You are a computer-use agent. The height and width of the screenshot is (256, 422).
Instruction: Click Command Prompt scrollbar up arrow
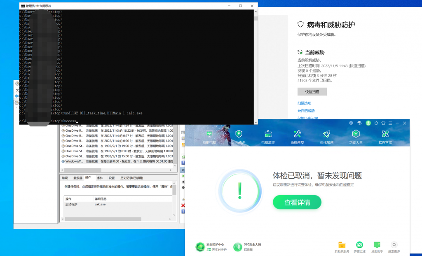point(256,12)
